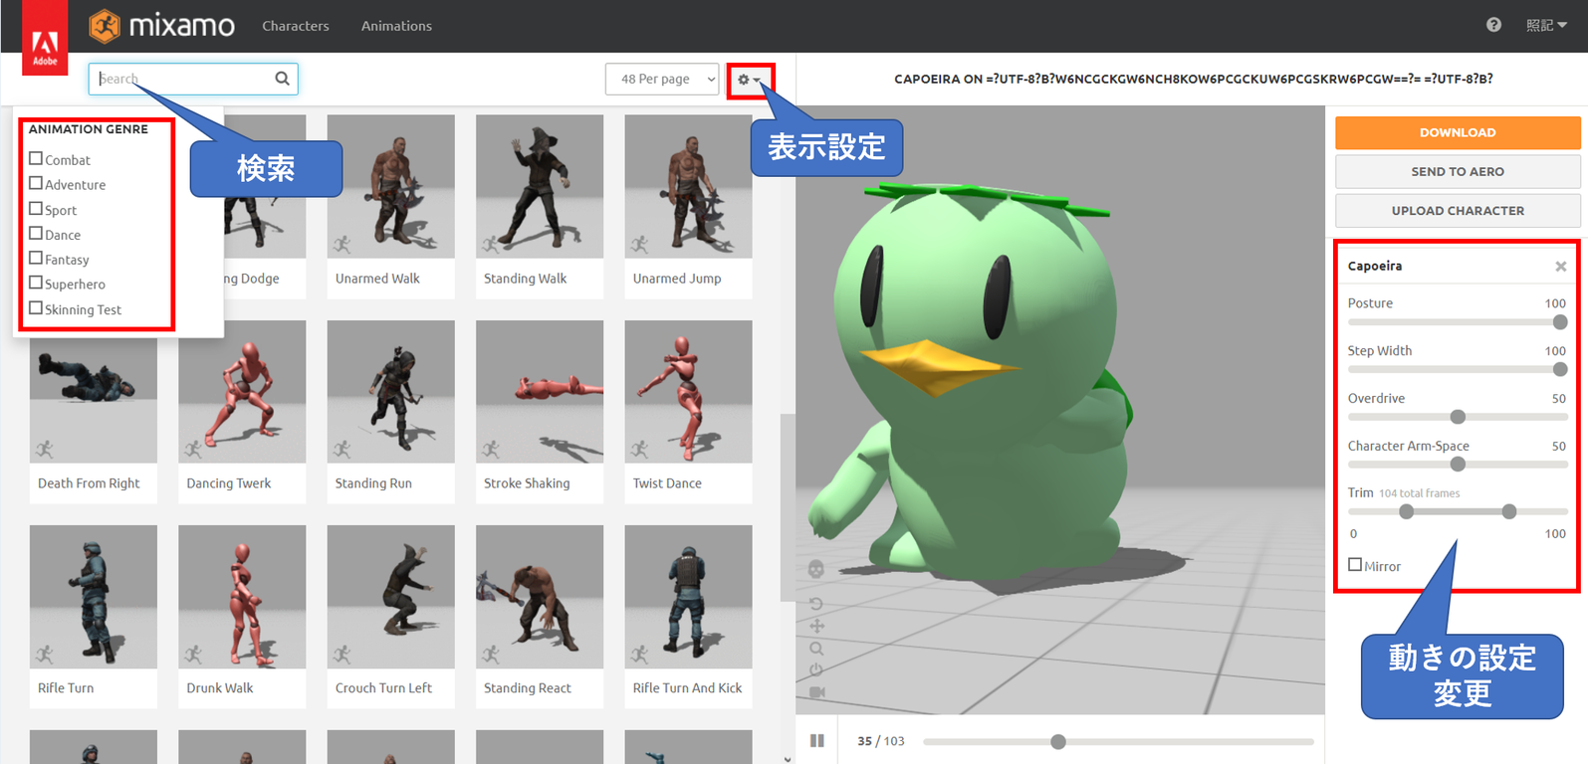
Task: Select the Stroke Shaking animation thumbnail
Action: (540, 391)
